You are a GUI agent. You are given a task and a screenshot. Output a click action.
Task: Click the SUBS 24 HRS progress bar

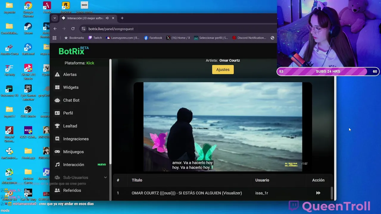pos(328,71)
